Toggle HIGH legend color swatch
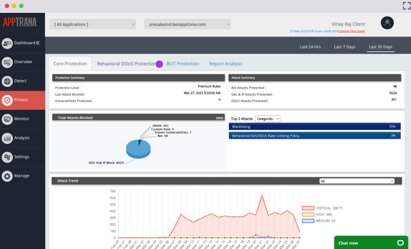This screenshot has height=249, width=411. 308,214
